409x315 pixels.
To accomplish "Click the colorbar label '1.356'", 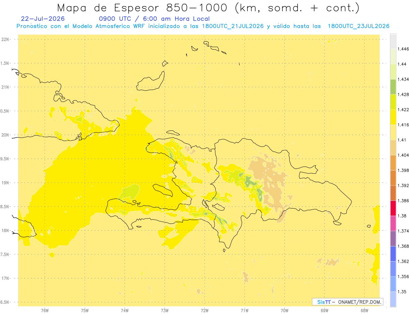I will (x=403, y=276).
